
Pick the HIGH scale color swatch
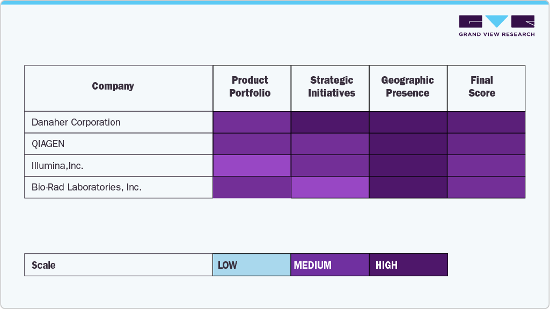408,265
